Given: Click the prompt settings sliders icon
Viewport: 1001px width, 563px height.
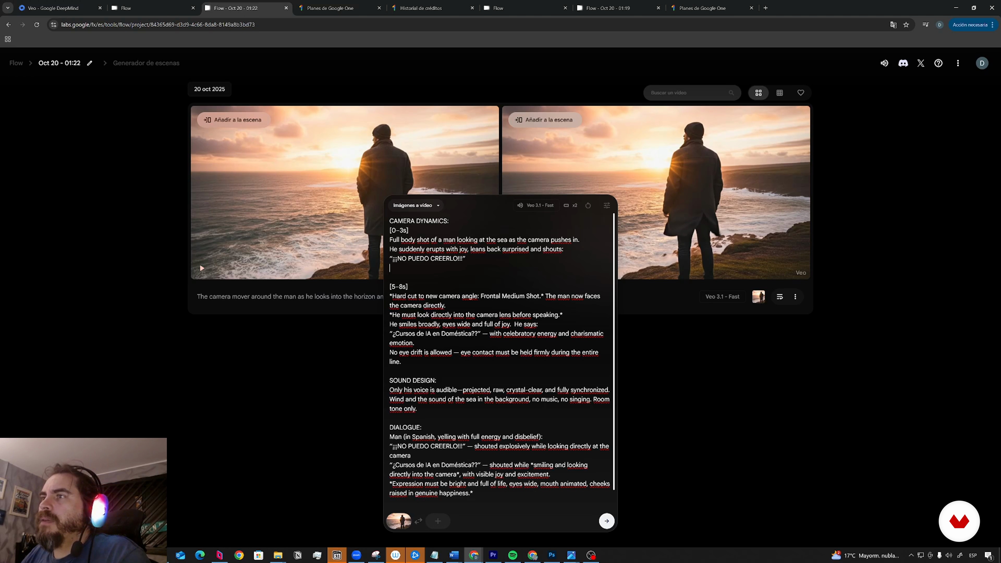Looking at the screenshot, I should point(607,205).
